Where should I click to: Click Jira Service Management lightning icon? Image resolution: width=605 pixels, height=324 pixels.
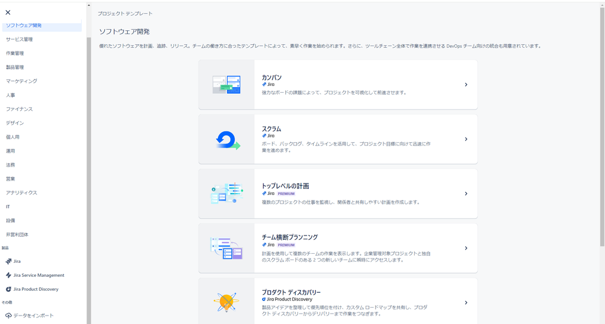(x=8, y=275)
